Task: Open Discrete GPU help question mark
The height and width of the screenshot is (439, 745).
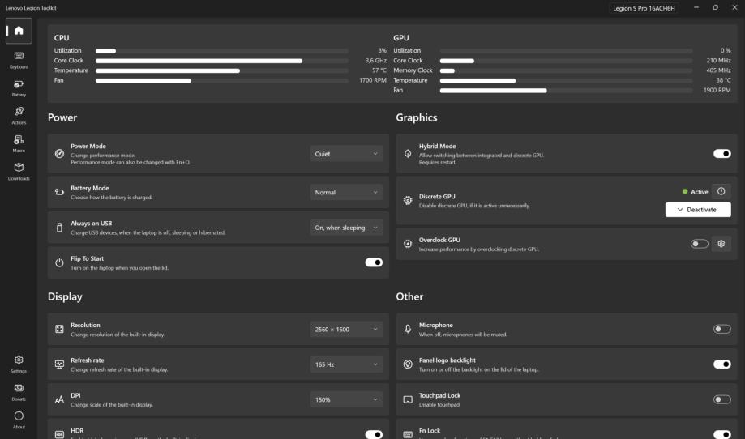Action: [x=721, y=191]
